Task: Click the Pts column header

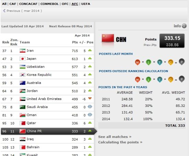Action: (x=75, y=42)
